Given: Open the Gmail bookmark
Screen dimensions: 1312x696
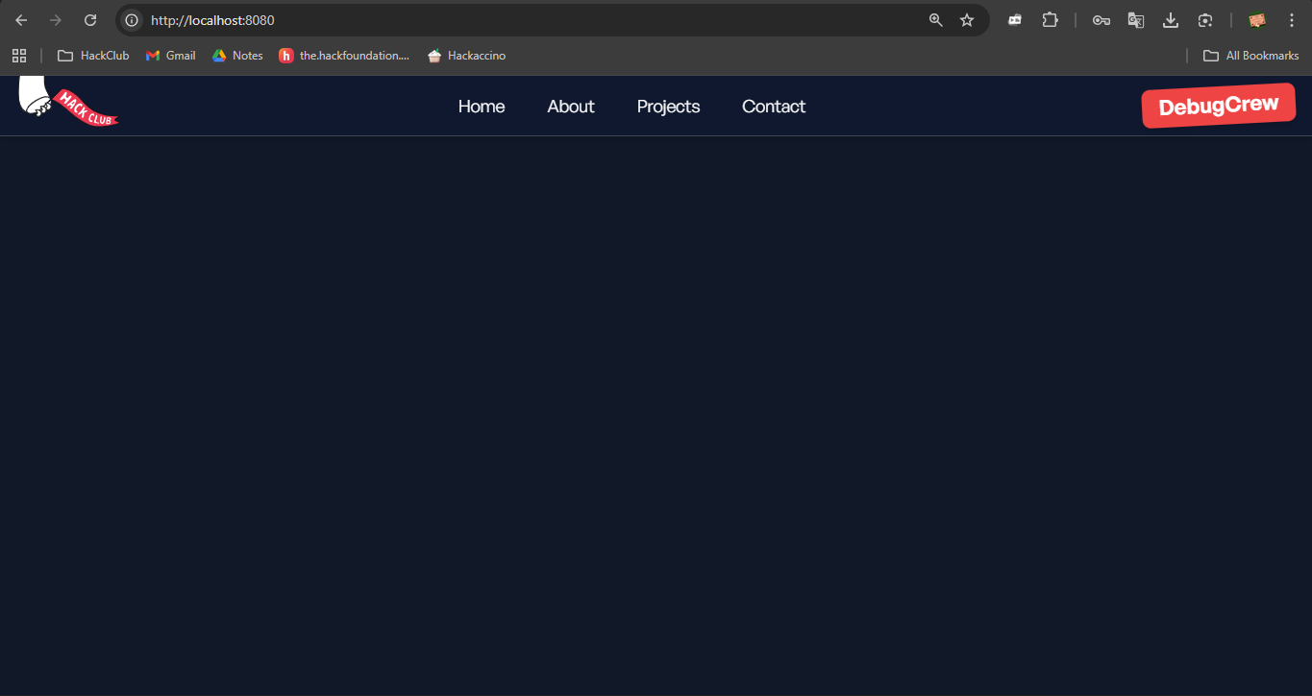Looking at the screenshot, I should 171,56.
